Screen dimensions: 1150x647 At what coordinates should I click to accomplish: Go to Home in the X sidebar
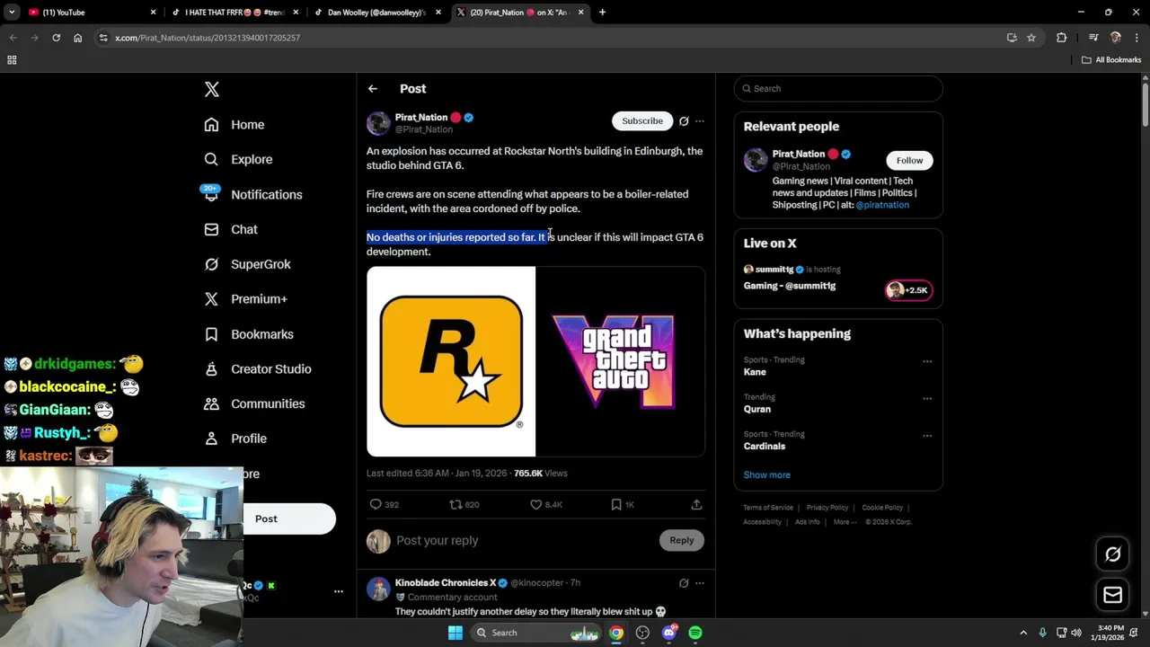[234, 125]
